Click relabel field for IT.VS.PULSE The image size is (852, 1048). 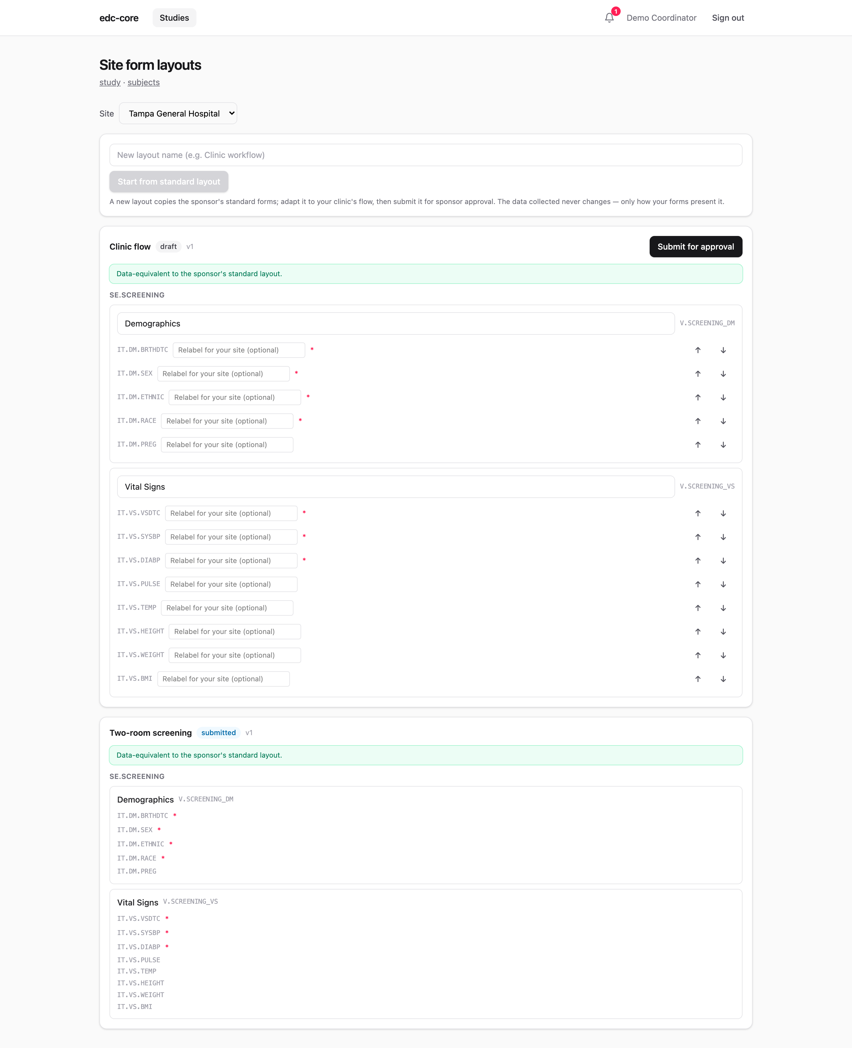(231, 584)
